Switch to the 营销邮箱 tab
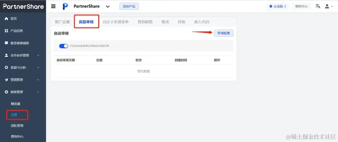Viewport: 338px width, 142px height. click(145, 22)
